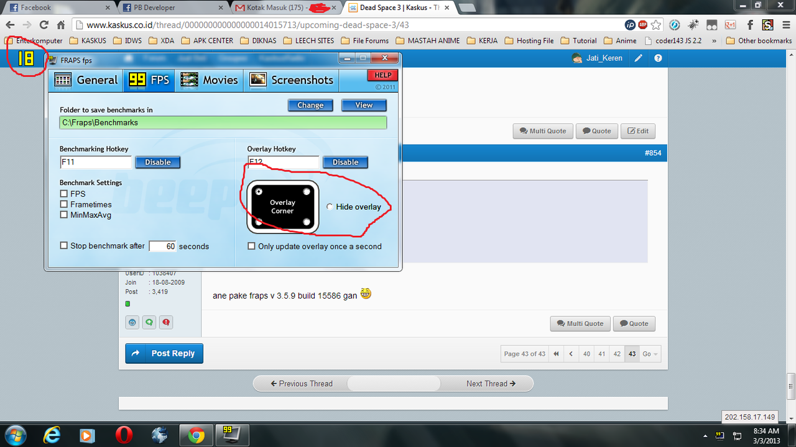The image size is (796, 447).
Task: Open the coder143 JS 2.2 bookmark
Action: coord(673,41)
